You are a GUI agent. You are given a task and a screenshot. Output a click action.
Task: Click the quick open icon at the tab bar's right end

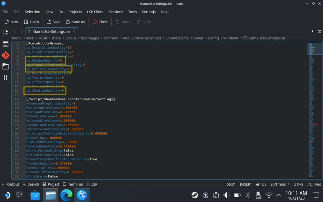(x=313, y=31)
